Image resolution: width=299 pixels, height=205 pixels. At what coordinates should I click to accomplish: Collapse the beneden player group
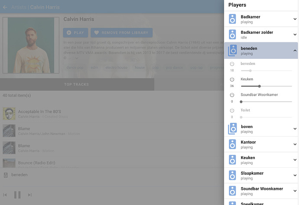click(x=295, y=51)
